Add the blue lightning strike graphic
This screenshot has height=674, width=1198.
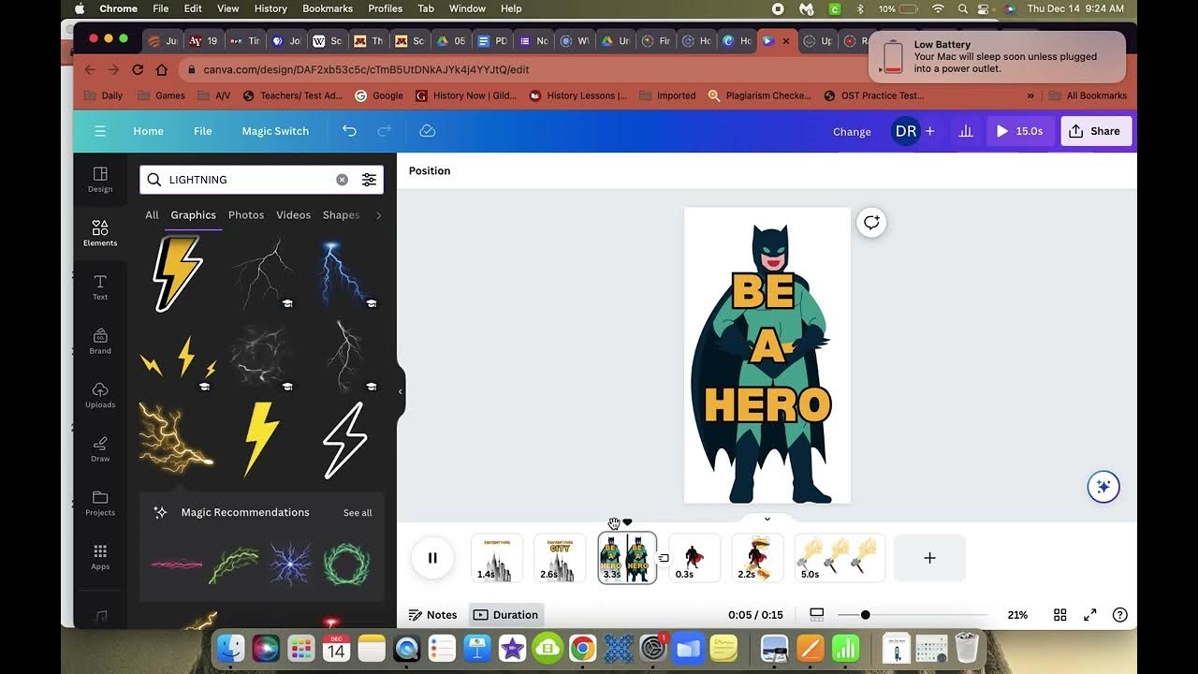click(343, 272)
